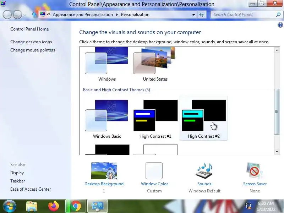Switch to Chrome in the taskbar
The height and width of the screenshot is (213, 284).
[76, 206]
